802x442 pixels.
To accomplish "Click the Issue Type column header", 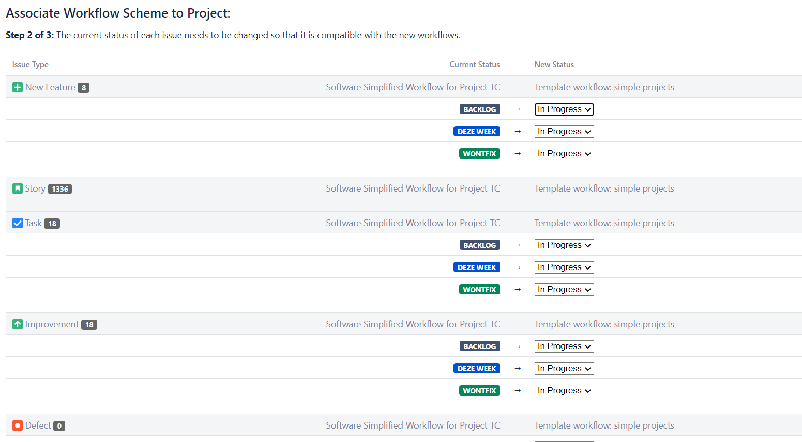I will 31,65.
